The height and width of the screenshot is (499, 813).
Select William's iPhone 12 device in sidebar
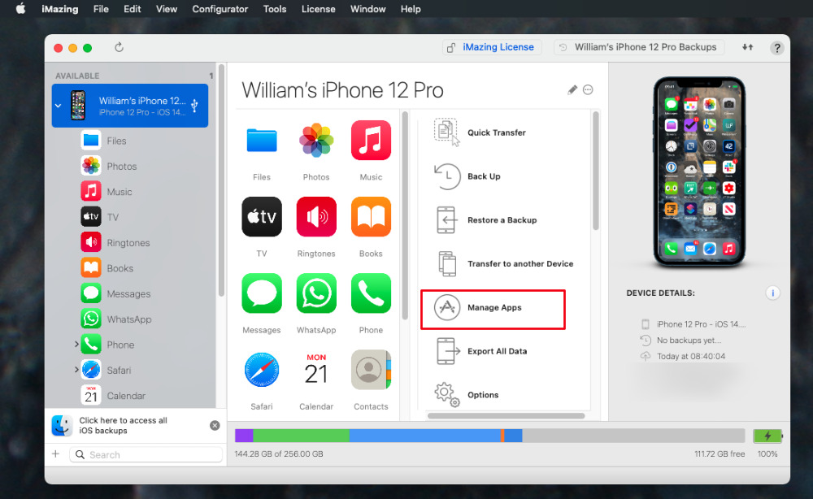tap(130, 105)
